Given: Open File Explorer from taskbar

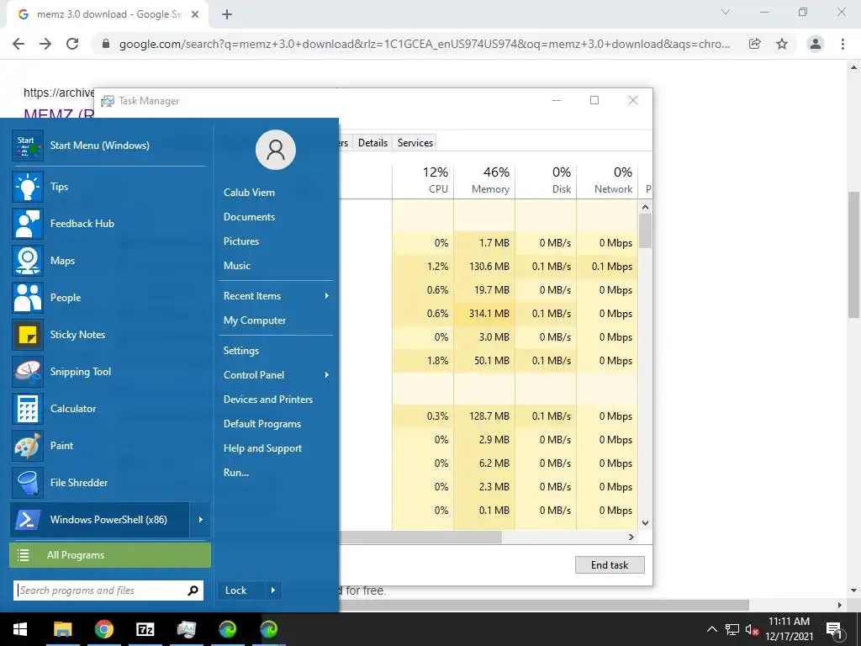Looking at the screenshot, I should click(62, 629).
